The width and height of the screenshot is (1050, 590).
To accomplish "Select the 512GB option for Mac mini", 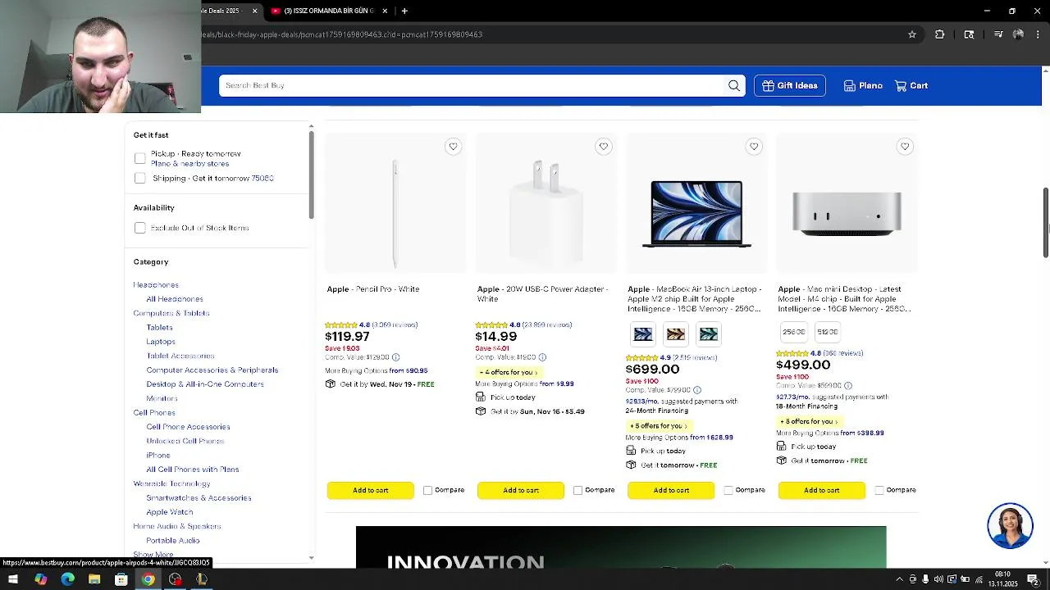I will (x=827, y=332).
